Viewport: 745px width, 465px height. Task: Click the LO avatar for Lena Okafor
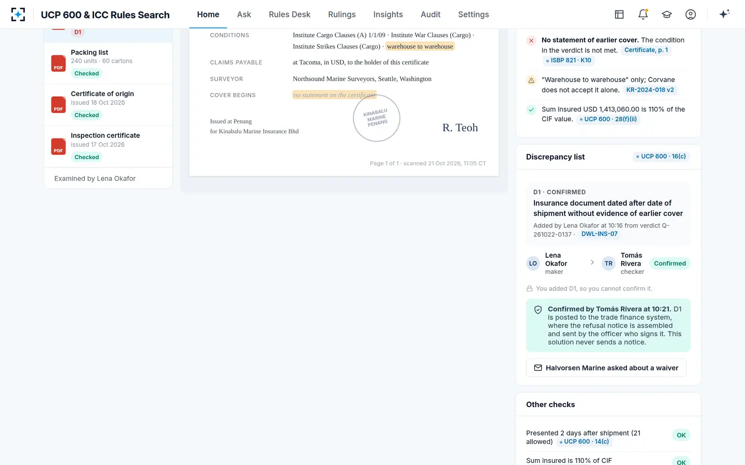(533, 263)
